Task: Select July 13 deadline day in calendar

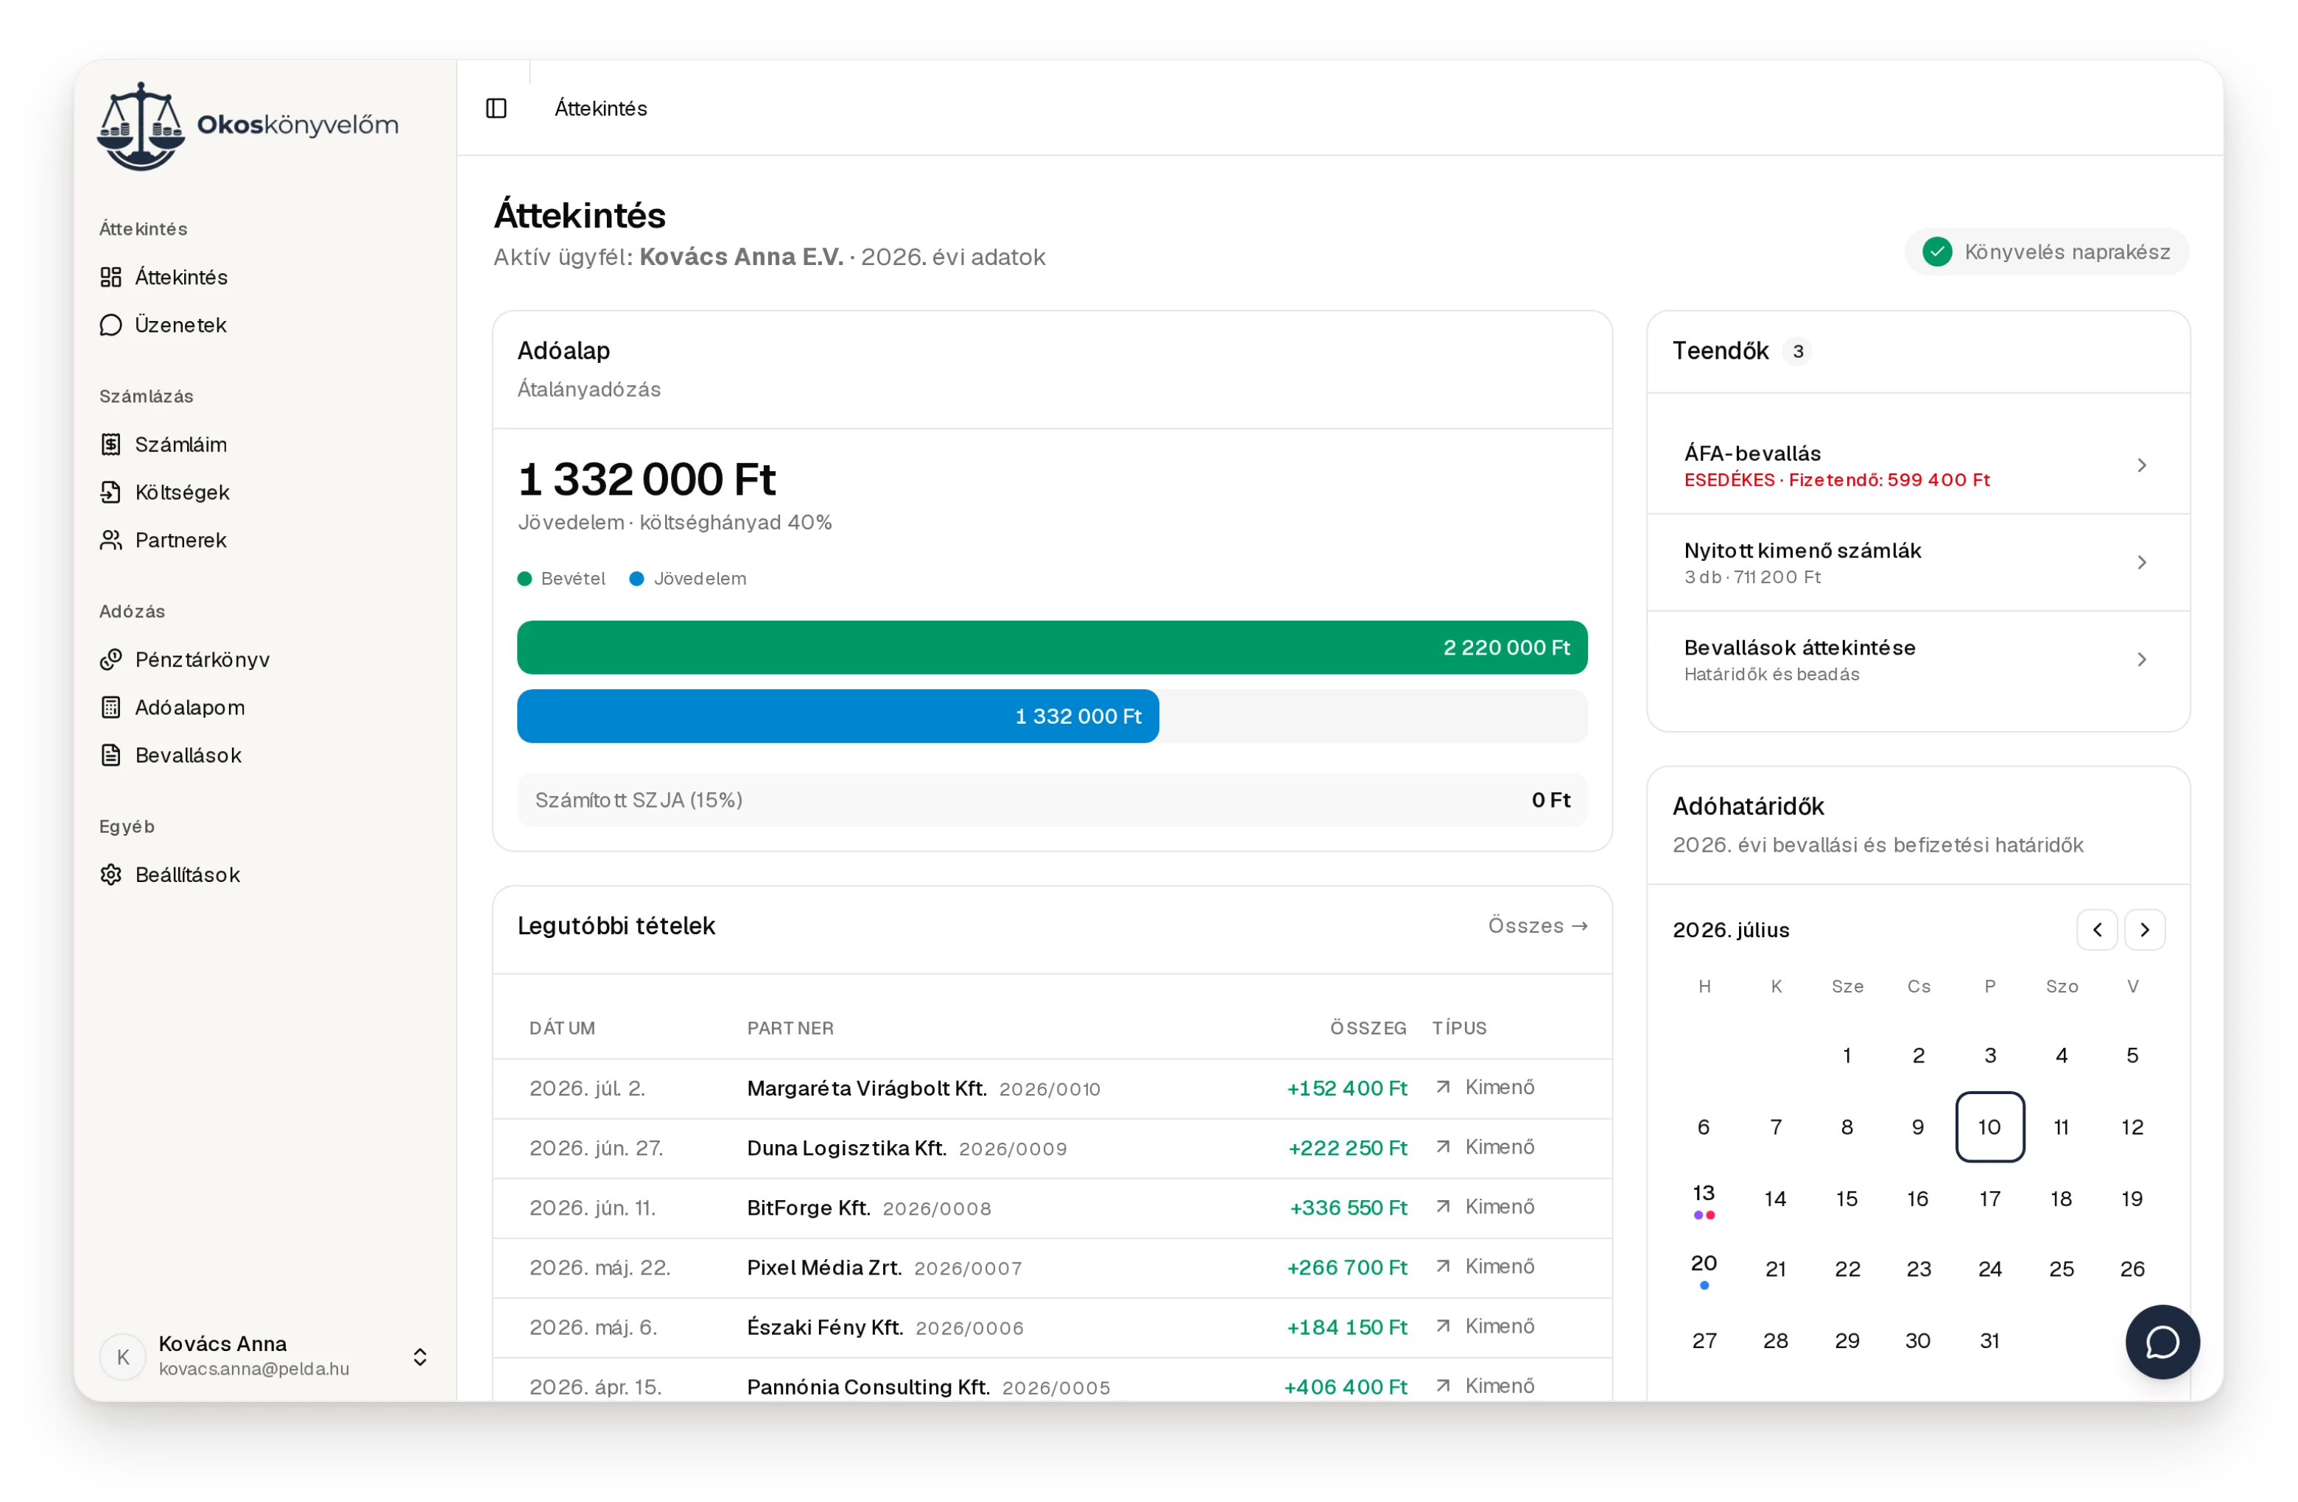Action: coord(1703,1199)
